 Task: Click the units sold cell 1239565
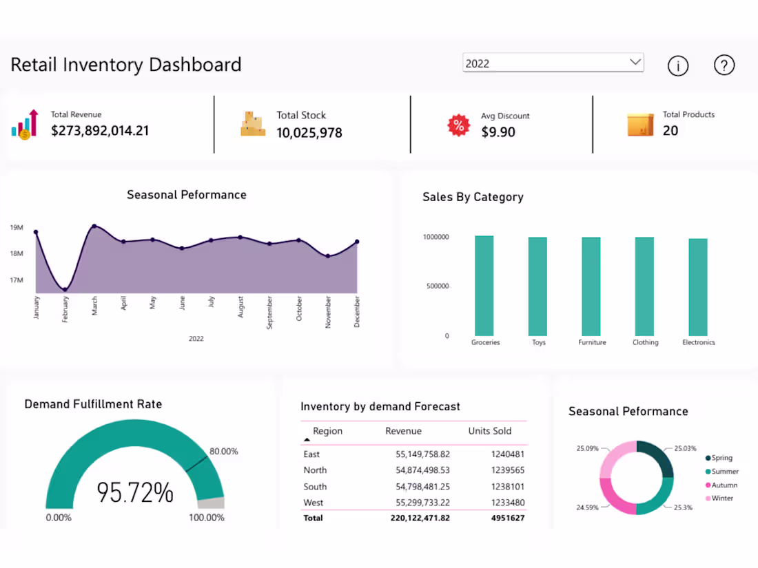508,470
